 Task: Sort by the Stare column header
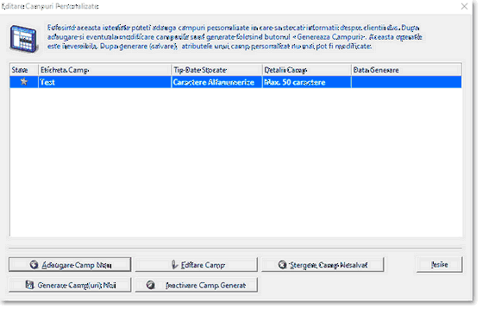tap(24, 70)
